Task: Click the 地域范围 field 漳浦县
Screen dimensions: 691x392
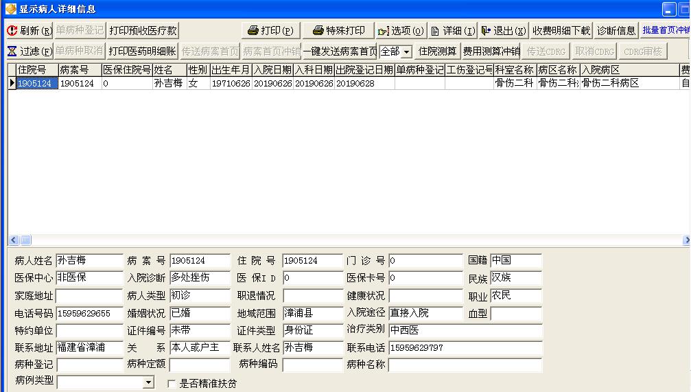Action: point(312,313)
